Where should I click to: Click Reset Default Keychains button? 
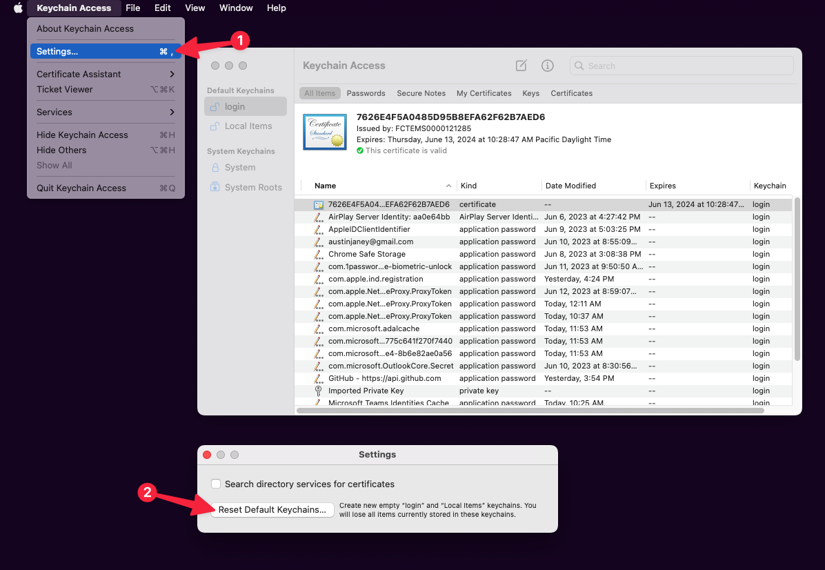(x=272, y=510)
